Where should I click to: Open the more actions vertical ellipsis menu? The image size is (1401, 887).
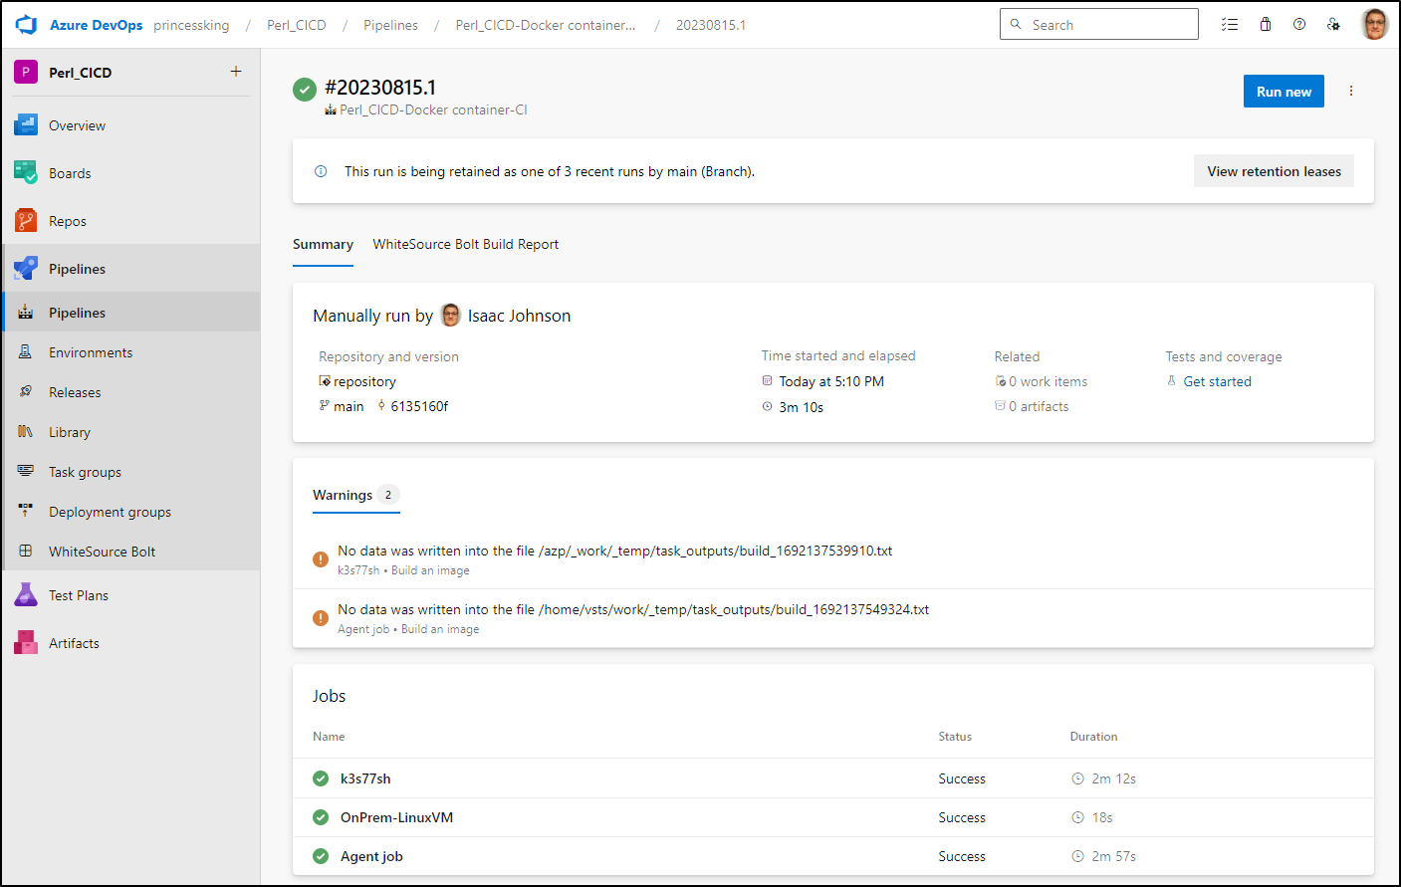[1351, 91]
